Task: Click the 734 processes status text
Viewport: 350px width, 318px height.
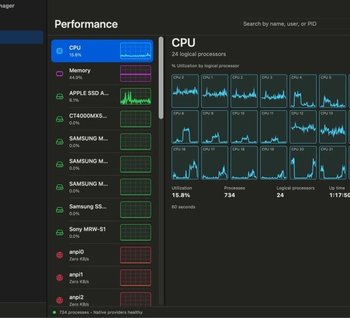Action: coord(74,312)
